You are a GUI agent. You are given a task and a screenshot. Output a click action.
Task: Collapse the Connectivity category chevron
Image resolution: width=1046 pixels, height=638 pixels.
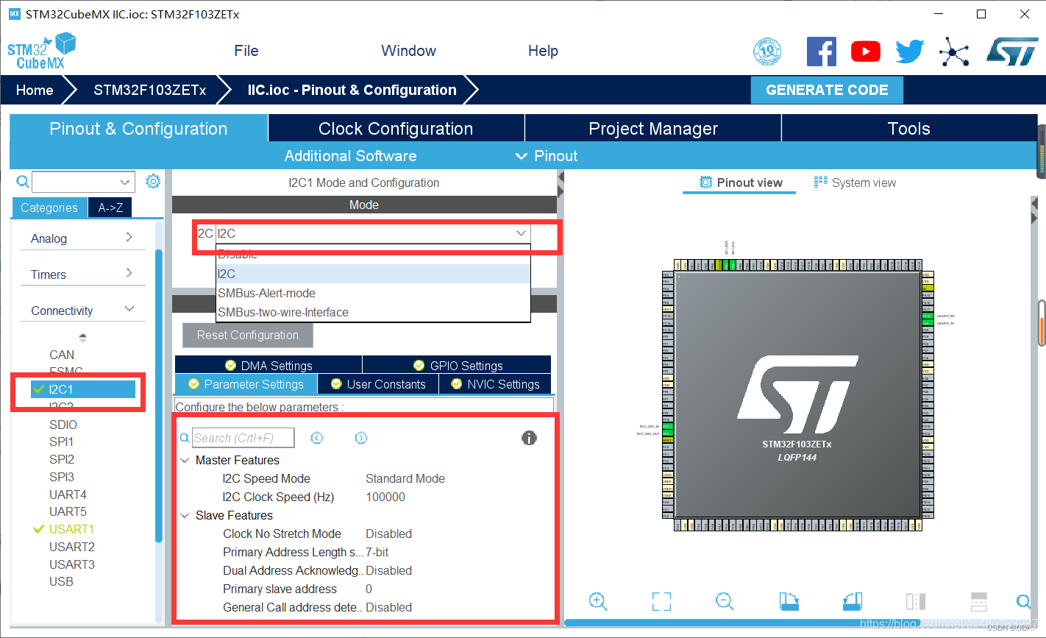point(130,308)
